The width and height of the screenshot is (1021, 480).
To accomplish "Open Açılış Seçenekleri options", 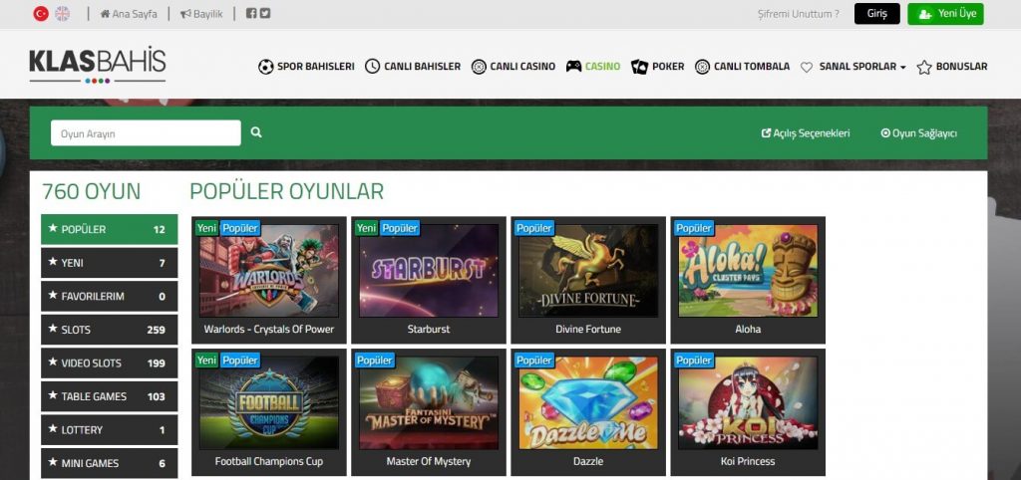I will tap(806, 133).
